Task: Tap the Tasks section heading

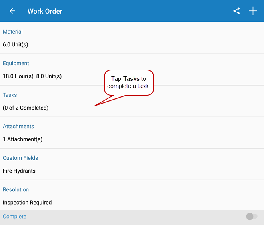Action: [x=10, y=95]
